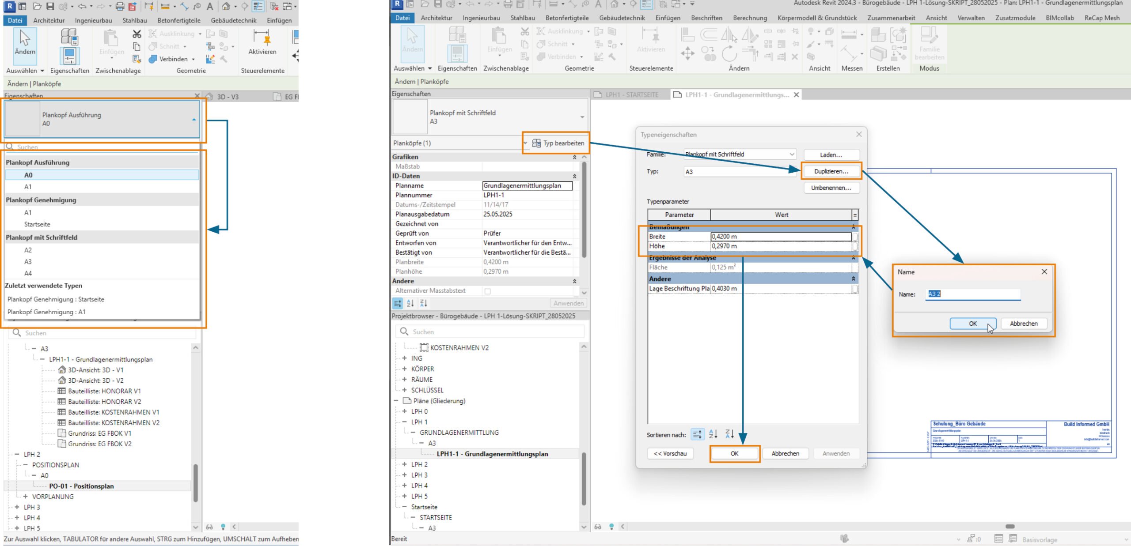Click sort Z-A icon in Typeneigenschaften dialog
The width and height of the screenshot is (1131, 546).
click(x=729, y=434)
